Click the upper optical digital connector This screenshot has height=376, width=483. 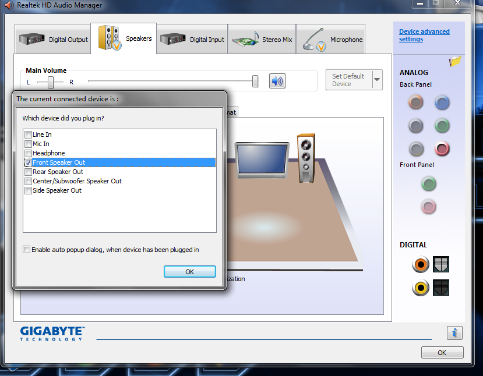tap(441, 264)
